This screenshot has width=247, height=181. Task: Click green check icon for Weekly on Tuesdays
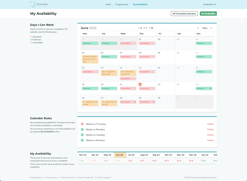tap(82, 135)
